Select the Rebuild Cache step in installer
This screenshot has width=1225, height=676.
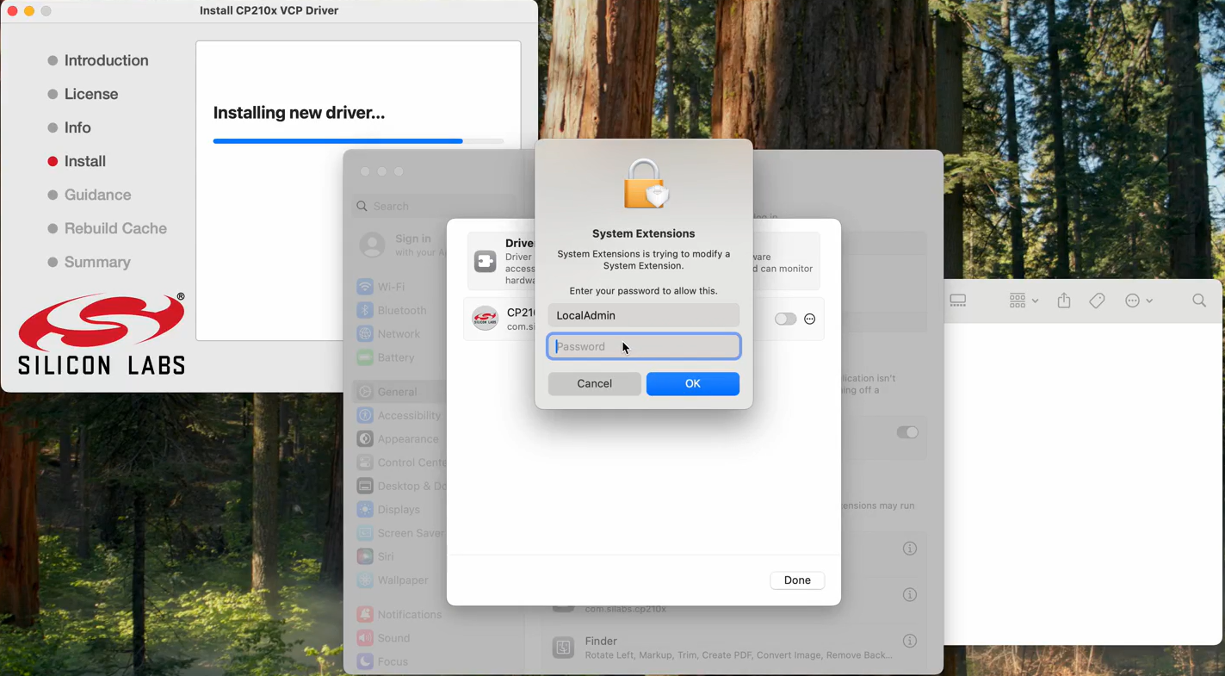115,228
